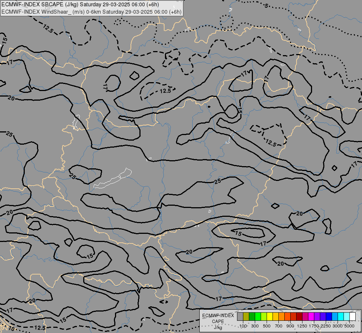Click the 100 label on CAPE legend

tap(243, 326)
